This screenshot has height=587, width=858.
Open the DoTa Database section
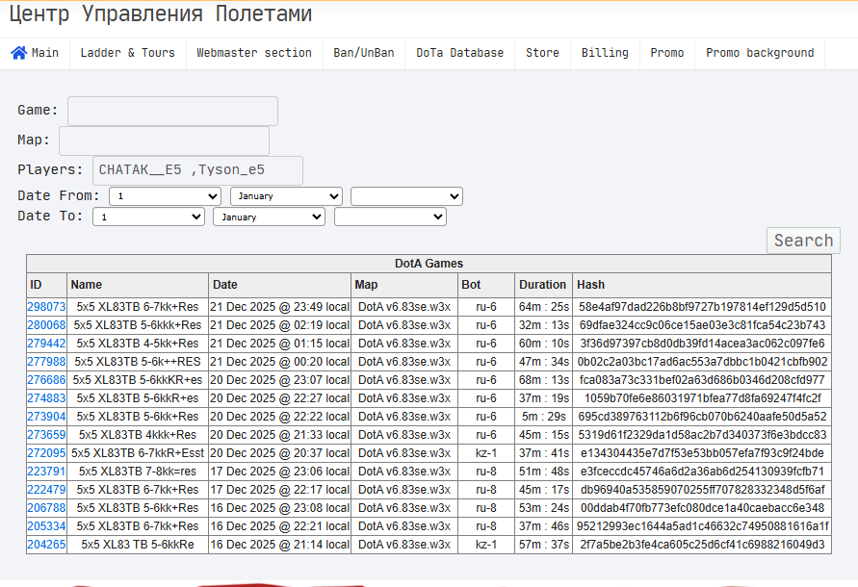pyautogui.click(x=459, y=53)
